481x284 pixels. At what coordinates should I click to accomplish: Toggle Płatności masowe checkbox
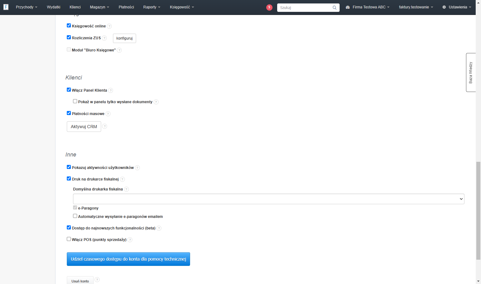[69, 113]
